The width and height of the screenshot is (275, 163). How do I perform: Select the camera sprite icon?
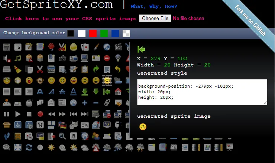(62, 58)
